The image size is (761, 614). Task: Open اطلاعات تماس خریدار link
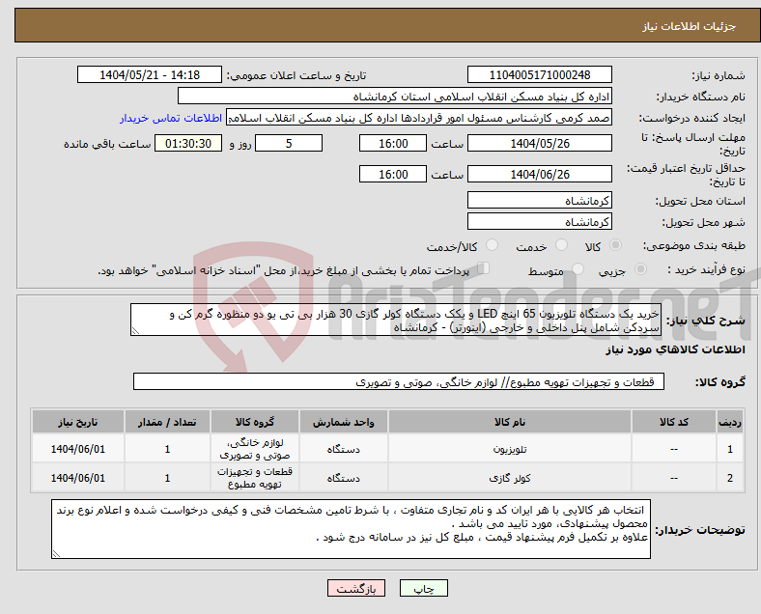pos(171,118)
